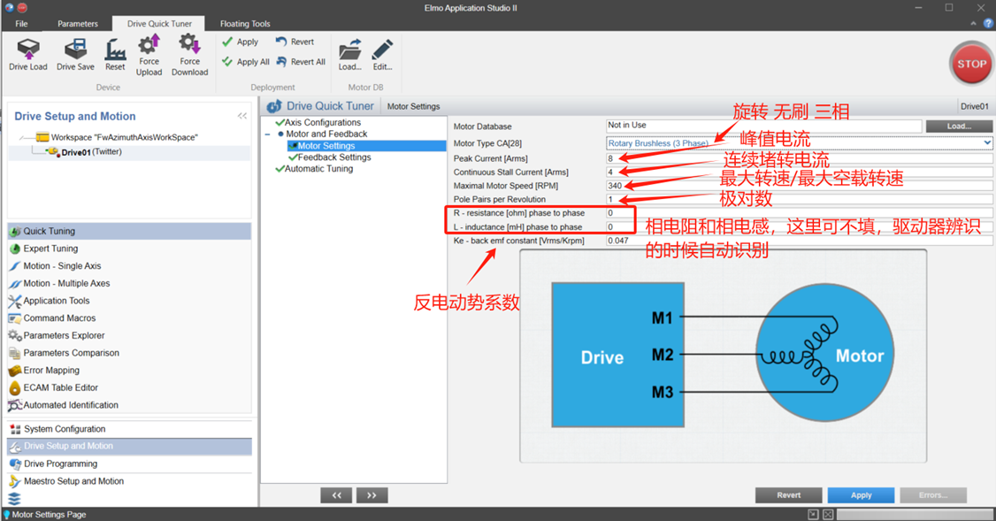This screenshot has width=996, height=521.
Task: Click Revert in ribbon Deployment group
Action: pyautogui.click(x=295, y=42)
